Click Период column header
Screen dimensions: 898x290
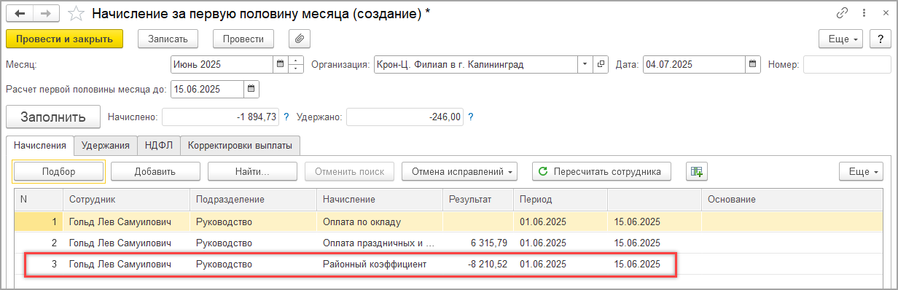(x=561, y=199)
